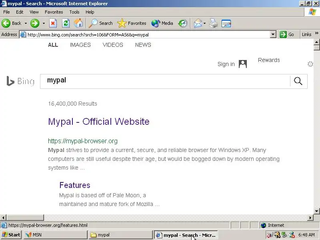Image resolution: width=320 pixels, height=240 pixels.
Task: Click the 16,400,000 Results text
Action: click(x=72, y=104)
